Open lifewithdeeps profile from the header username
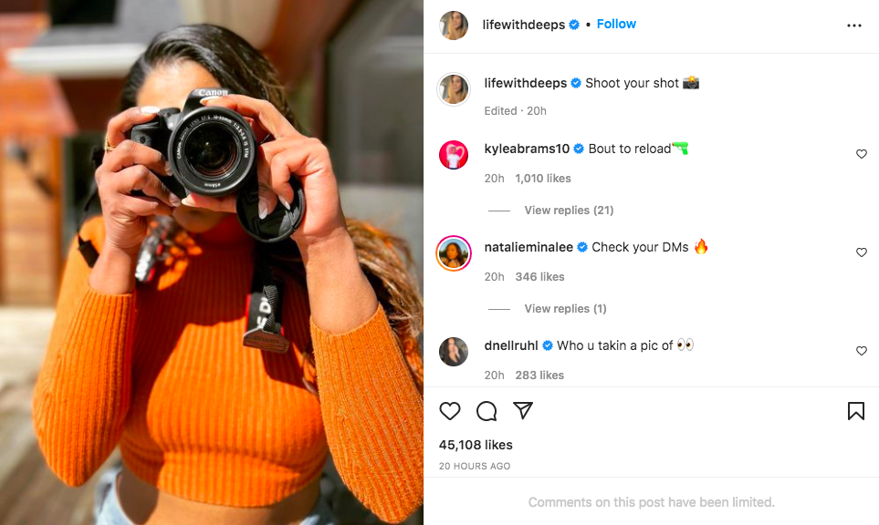Image resolution: width=879 pixels, height=525 pixels. click(x=524, y=25)
